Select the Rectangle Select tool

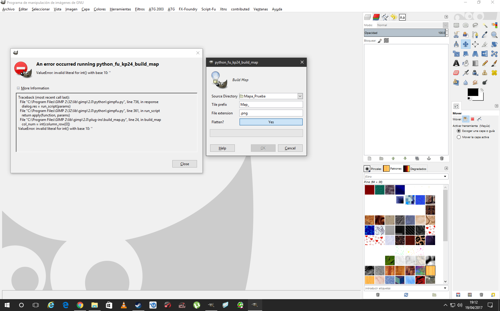click(x=456, y=25)
